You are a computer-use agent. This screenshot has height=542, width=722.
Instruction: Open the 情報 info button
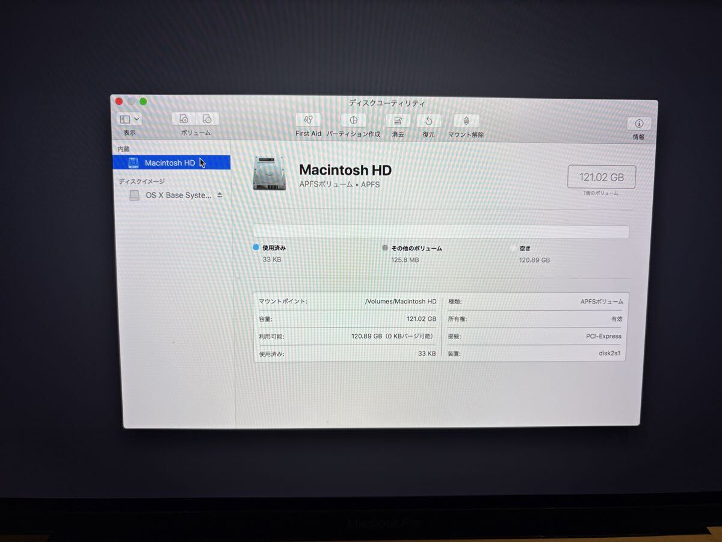[638, 123]
